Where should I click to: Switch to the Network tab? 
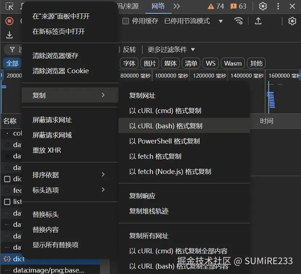(x=158, y=6)
